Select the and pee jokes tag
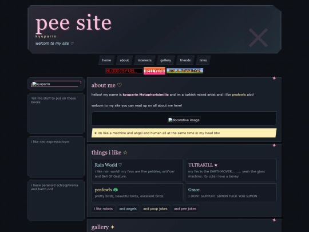309x232 pixels. point(185,209)
